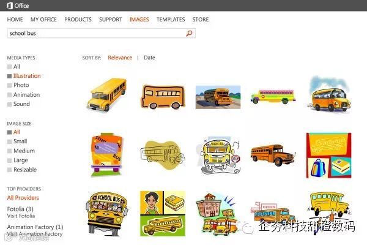Open the Office logo icon
The width and height of the screenshot is (367, 245).
(x=10, y=6)
